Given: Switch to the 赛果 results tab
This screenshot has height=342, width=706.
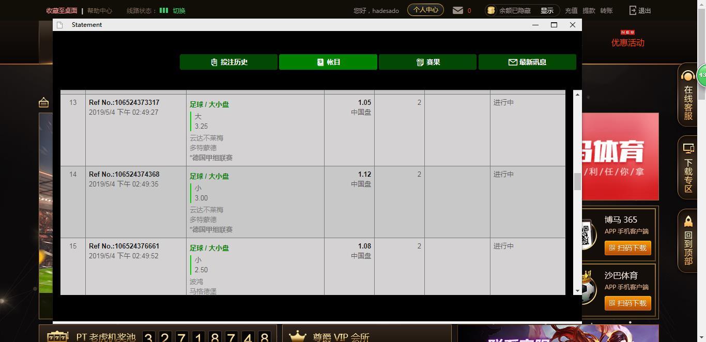Looking at the screenshot, I should tap(427, 62).
